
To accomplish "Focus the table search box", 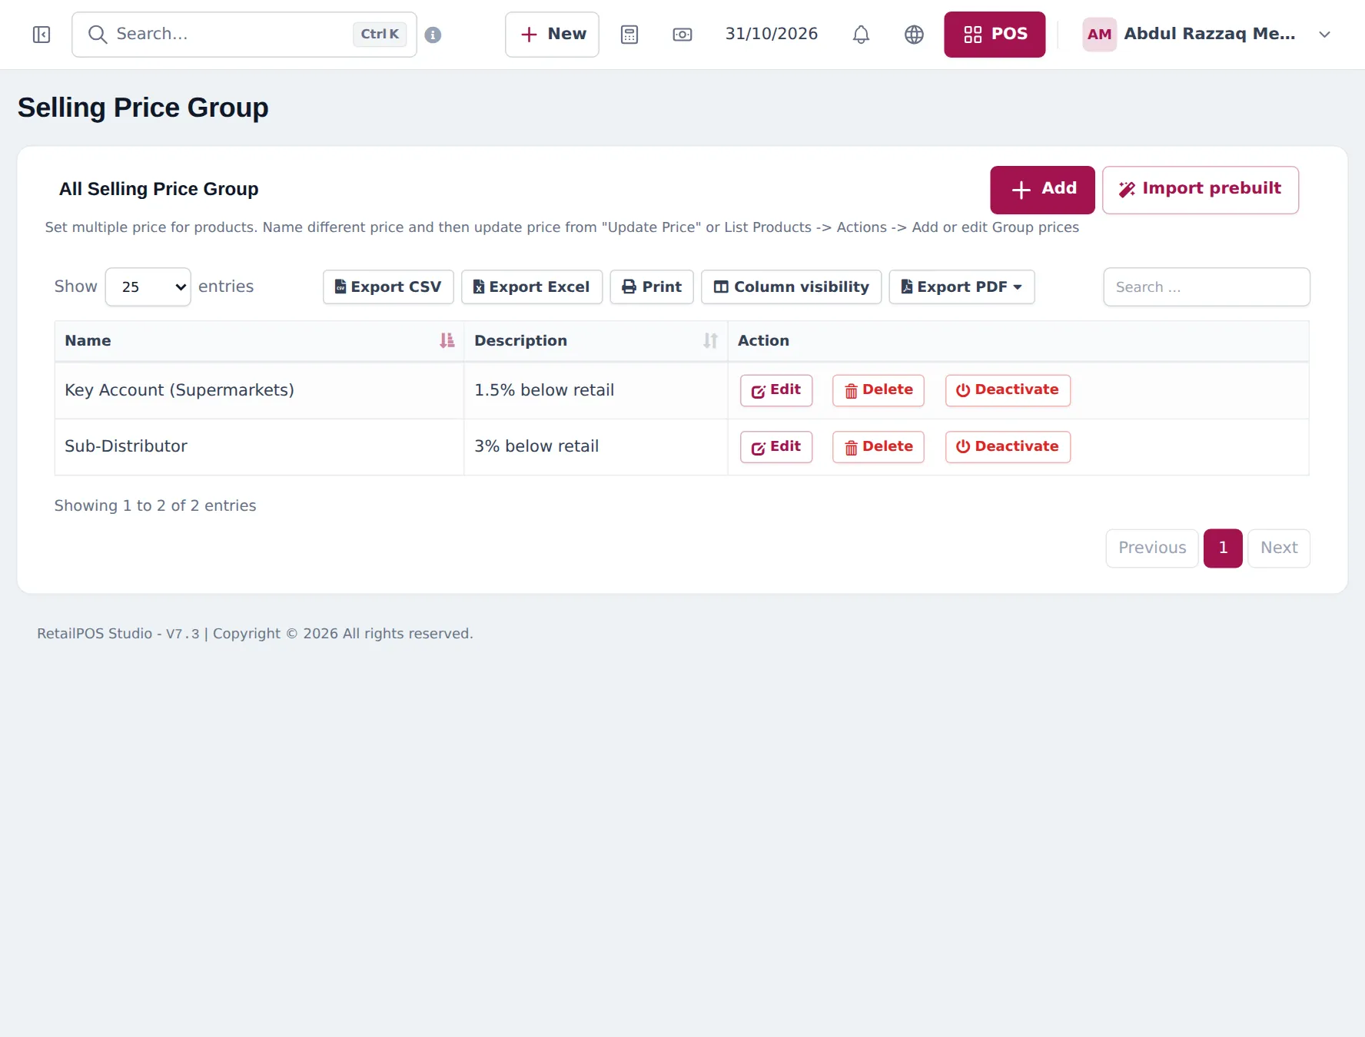I will (1207, 287).
